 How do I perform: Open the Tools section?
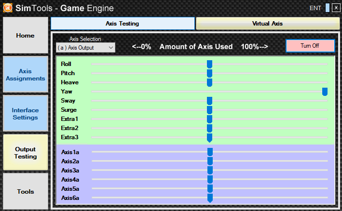(x=26, y=192)
